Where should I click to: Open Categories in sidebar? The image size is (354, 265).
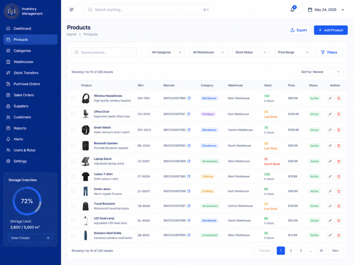pos(30,51)
